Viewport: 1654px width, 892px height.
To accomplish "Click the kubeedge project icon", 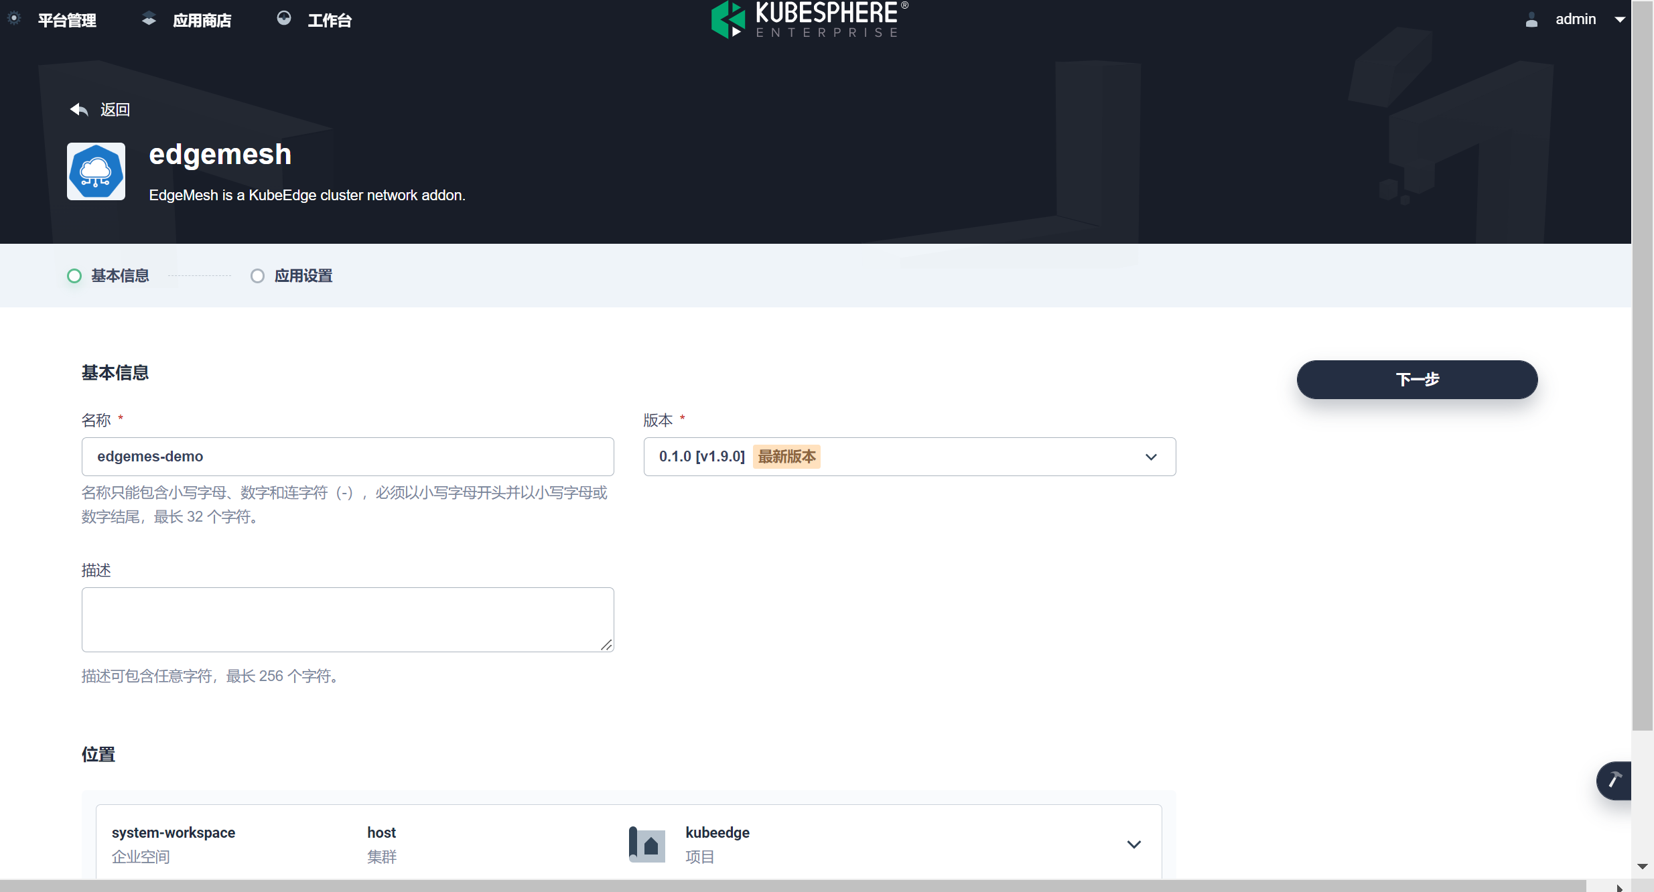I will click(x=647, y=844).
